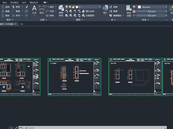Open the Fillet (圆角) dropdown arrow
Screen dimensions: 173x129
click(x=22, y=11)
